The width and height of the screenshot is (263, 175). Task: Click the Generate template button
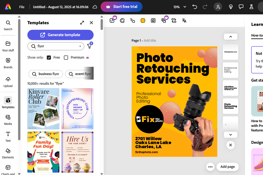60,35
